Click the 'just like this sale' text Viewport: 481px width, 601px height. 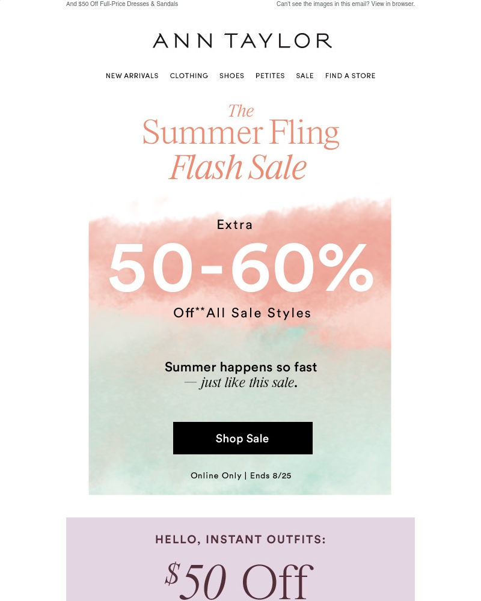[248, 382]
